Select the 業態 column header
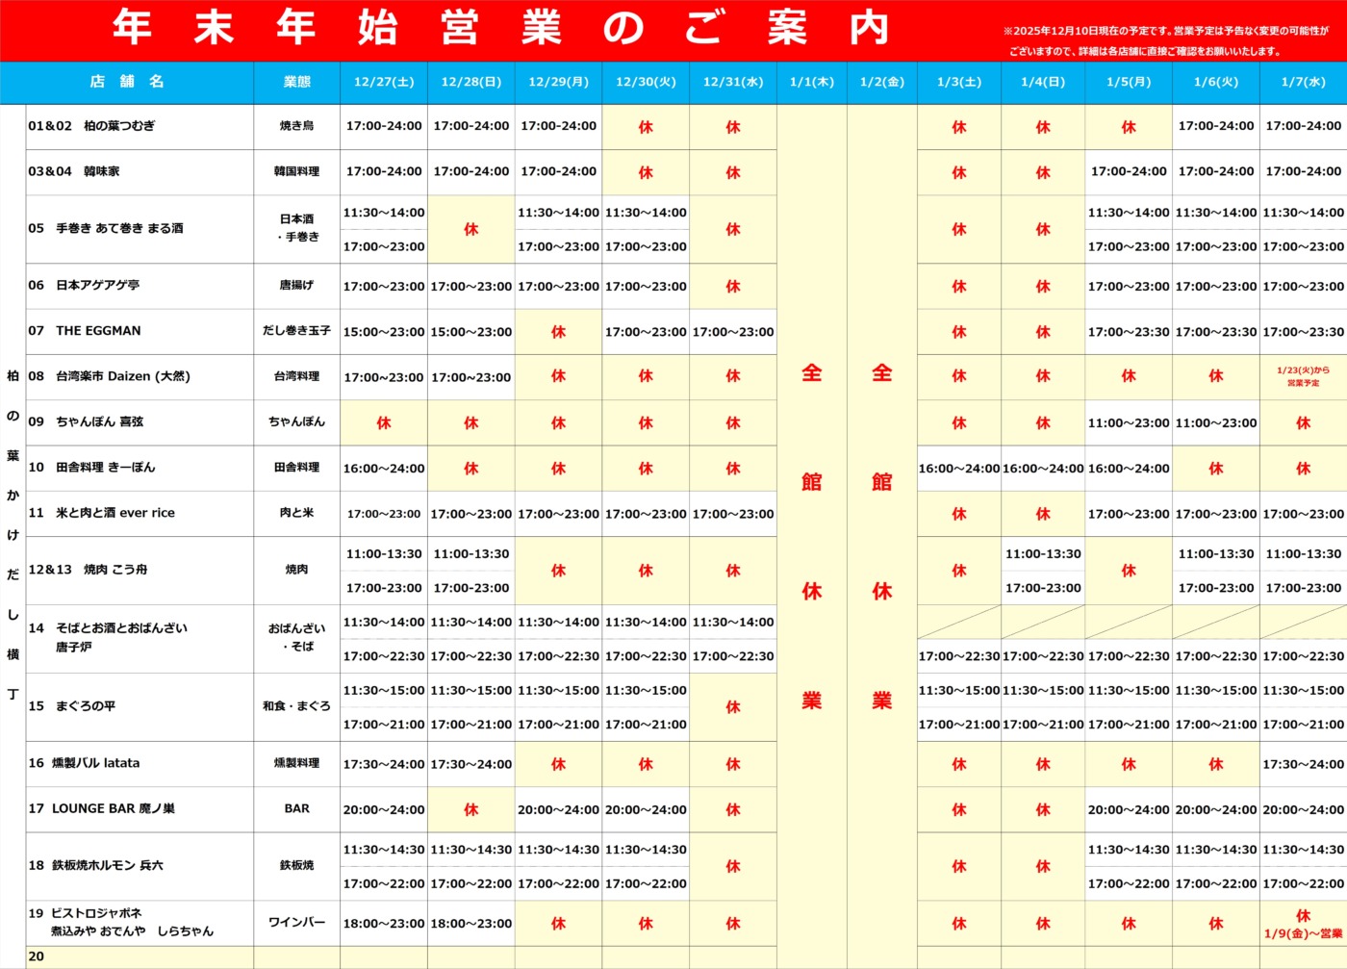1347x969 pixels. 296,82
